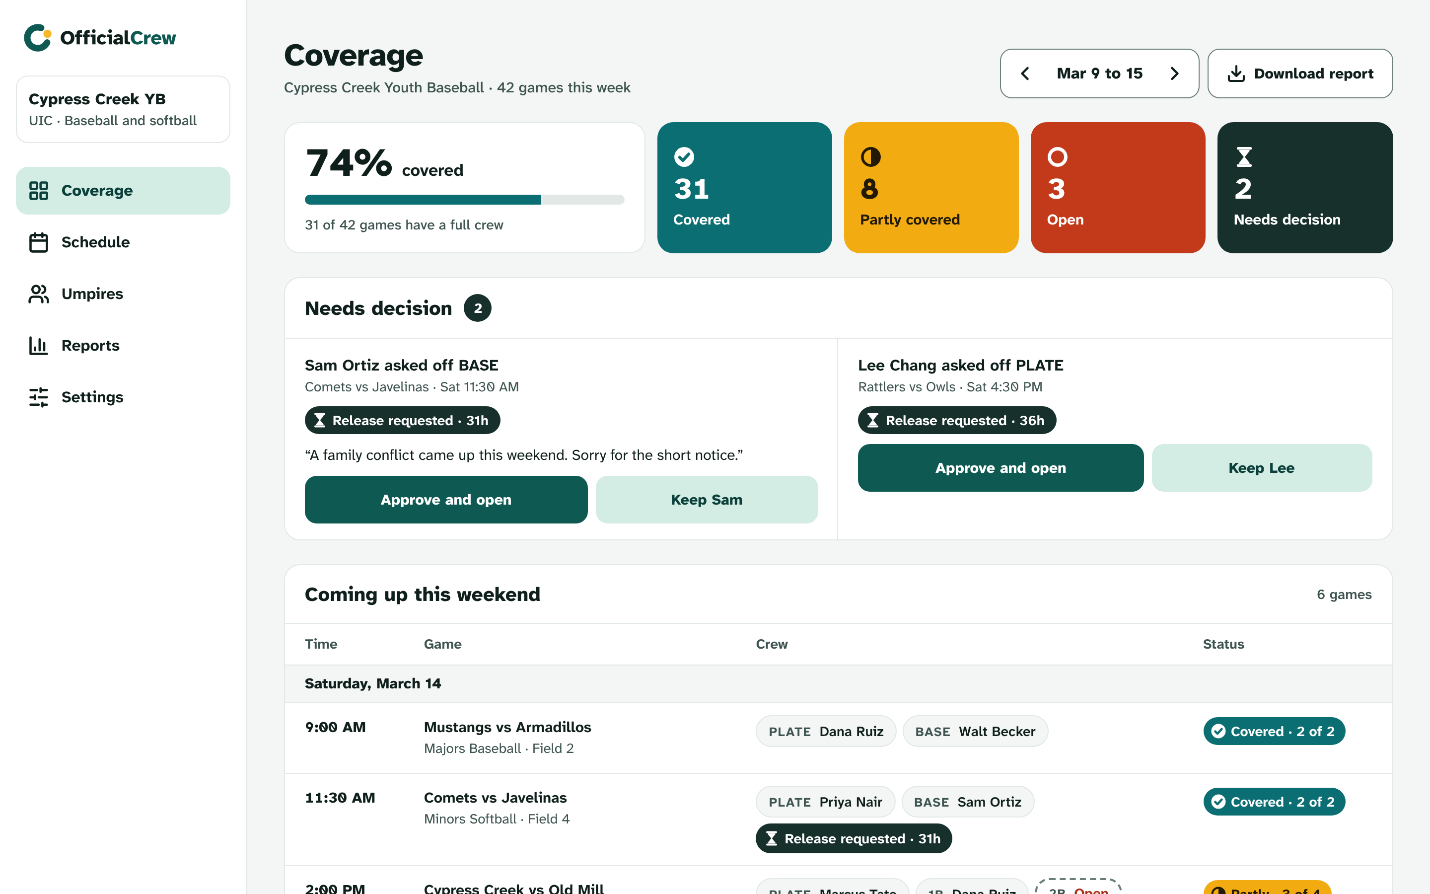Click the 74% coverage progress bar
Image resolution: width=1430 pixels, height=894 pixels.
pos(464,200)
